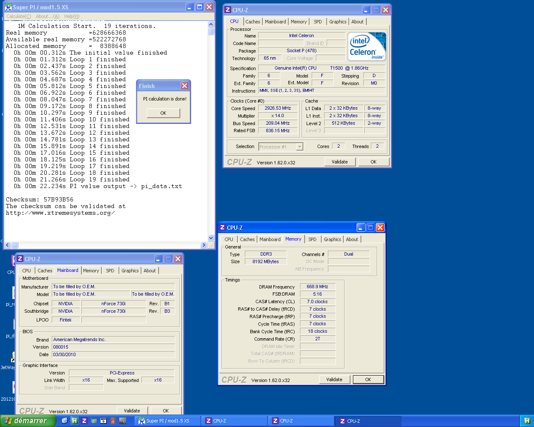This screenshot has height=427, width=534.
Task: Click Validate in Mainboard CPU-Z window
Action: pos(132,411)
